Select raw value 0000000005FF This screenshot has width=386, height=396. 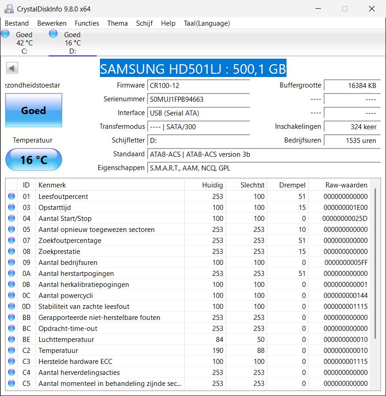(x=346, y=263)
